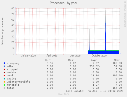Viewport: 127px width, 97px height.
Task: Click dead's maximum value 990.00m
Action: click(118, 76)
